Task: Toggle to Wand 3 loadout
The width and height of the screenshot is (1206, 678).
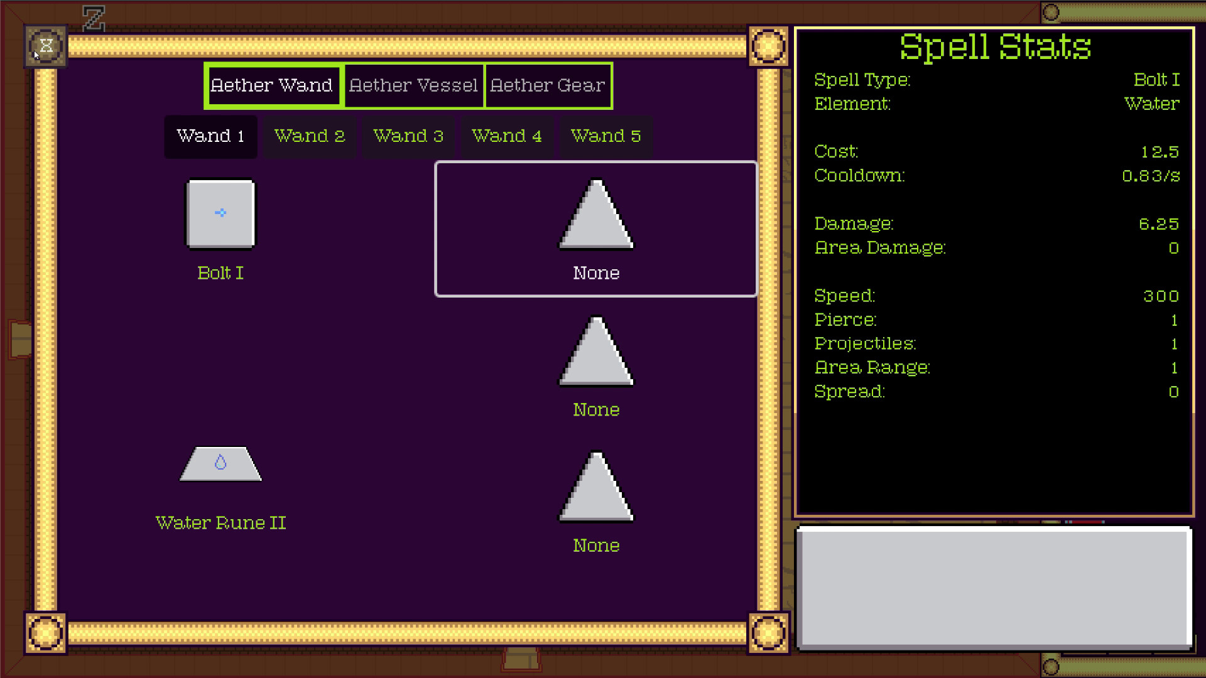Action: tap(408, 136)
